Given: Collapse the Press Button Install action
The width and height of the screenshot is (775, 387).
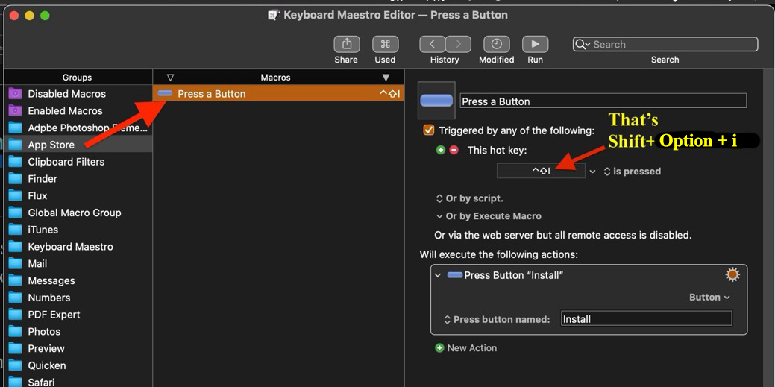Looking at the screenshot, I should (437, 275).
